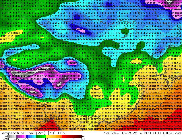Click the 26 label on the legend
The height and width of the screenshot is (140, 182).
coord(60,139)
